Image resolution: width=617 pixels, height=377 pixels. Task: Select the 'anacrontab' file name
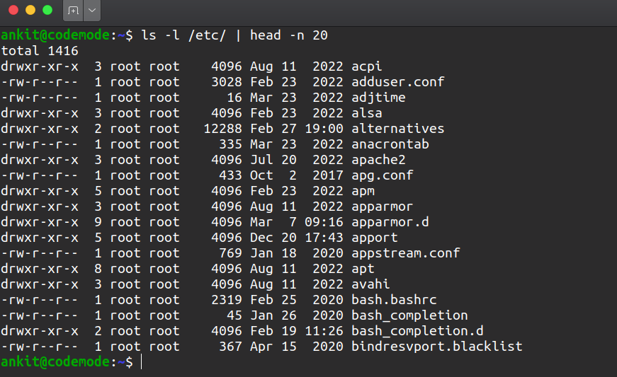pos(390,144)
